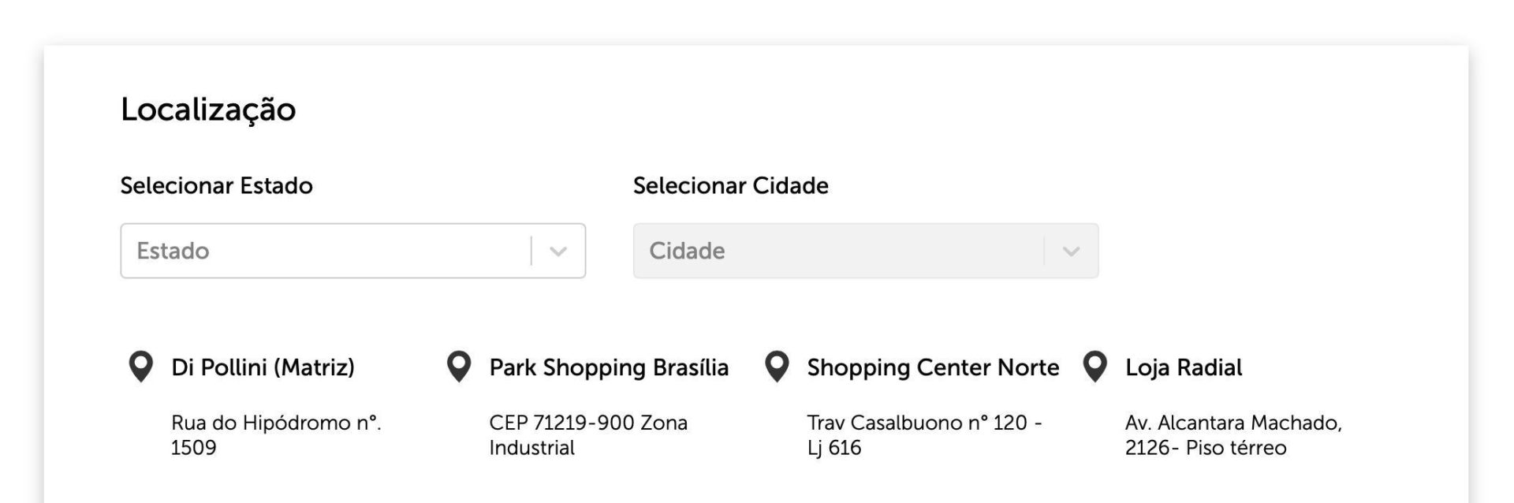1514x503 pixels.
Task: Select the Shopping Center Norte store name
Action: click(x=933, y=367)
